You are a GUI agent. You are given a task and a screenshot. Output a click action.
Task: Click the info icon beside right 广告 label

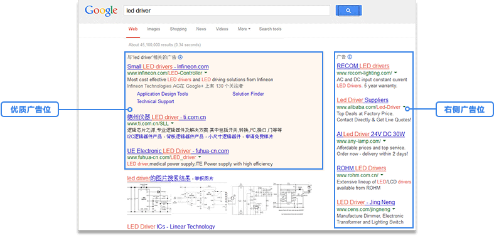point(350,57)
